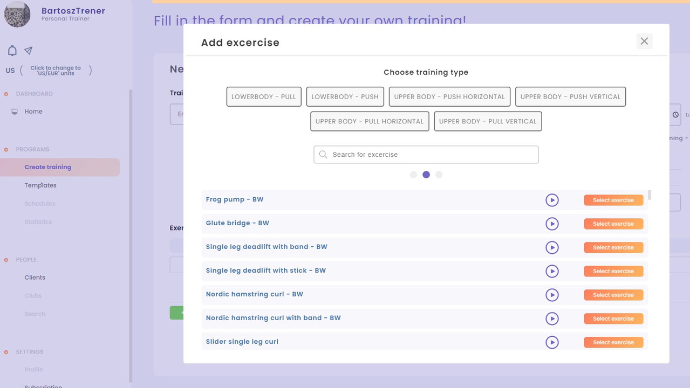Play the Nordic hamstring curl - BW video
The width and height of the screenshot is (690, 388).
coord(551,295)
